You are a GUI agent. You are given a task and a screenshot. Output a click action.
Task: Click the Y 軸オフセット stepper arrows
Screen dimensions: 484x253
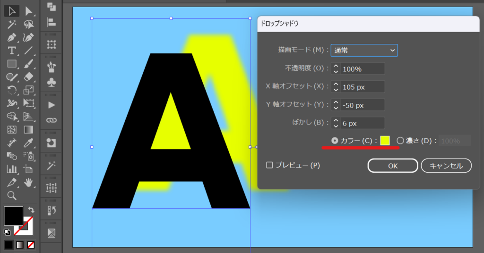[336, 105]
